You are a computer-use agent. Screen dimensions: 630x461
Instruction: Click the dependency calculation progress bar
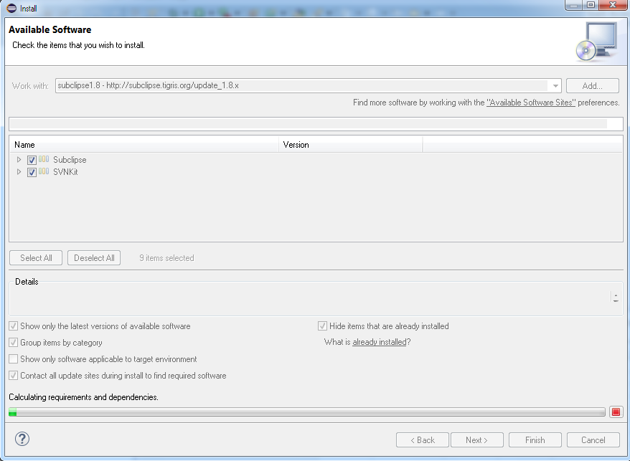pos(309,412)
